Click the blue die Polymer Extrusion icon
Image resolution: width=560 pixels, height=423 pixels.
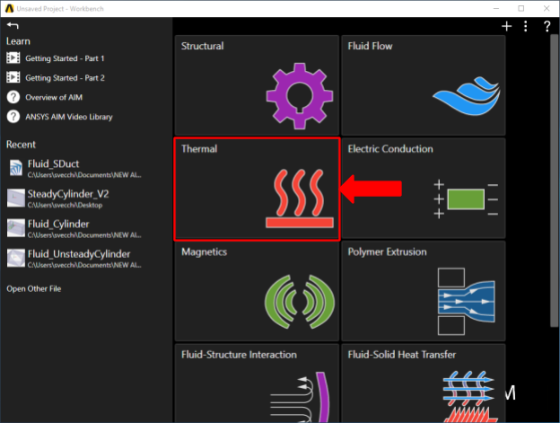[466, 302]
